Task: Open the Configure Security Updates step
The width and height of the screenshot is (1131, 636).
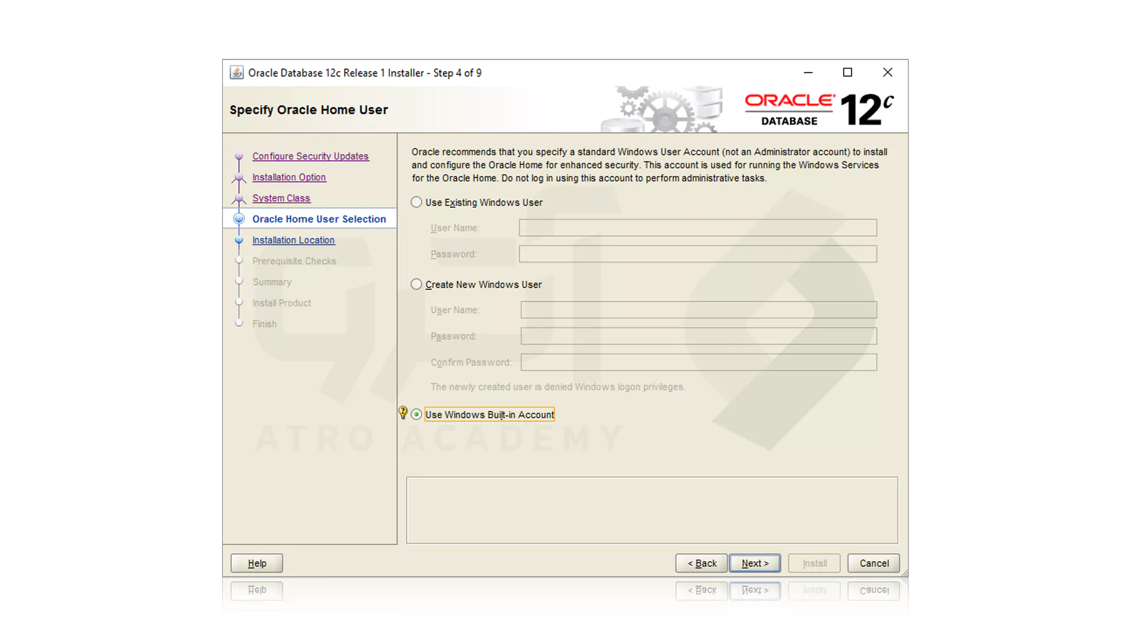Action: coord(310,156)
